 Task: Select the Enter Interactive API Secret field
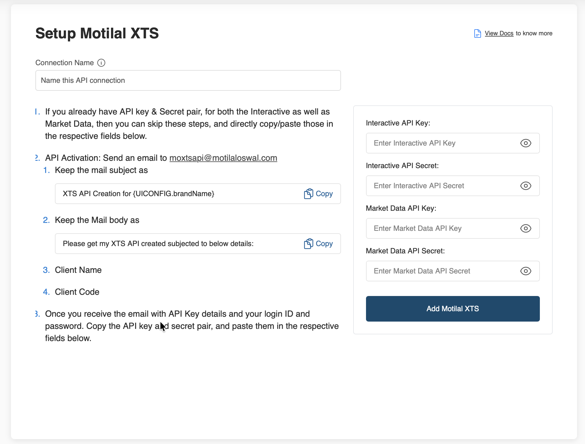pyautogui.click(x=442, y=186)
